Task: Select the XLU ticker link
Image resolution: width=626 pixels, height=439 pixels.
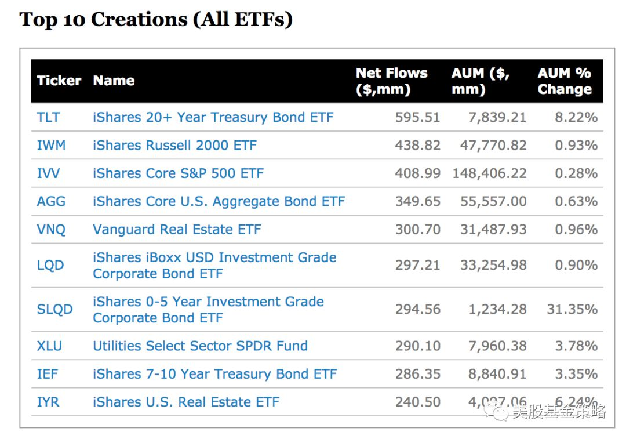Action: pyautogui.click(x=49, y=346)
